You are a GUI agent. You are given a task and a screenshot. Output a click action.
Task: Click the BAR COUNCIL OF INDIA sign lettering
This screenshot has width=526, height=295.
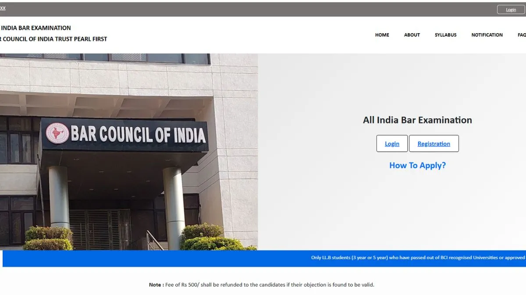coord(138,135)
